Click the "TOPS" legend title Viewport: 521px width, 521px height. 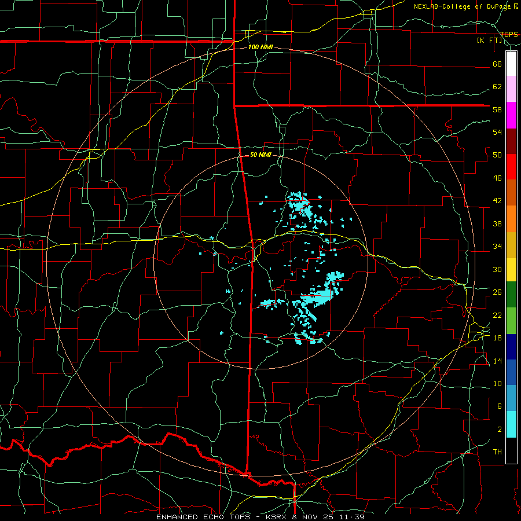tap(509, 35)
